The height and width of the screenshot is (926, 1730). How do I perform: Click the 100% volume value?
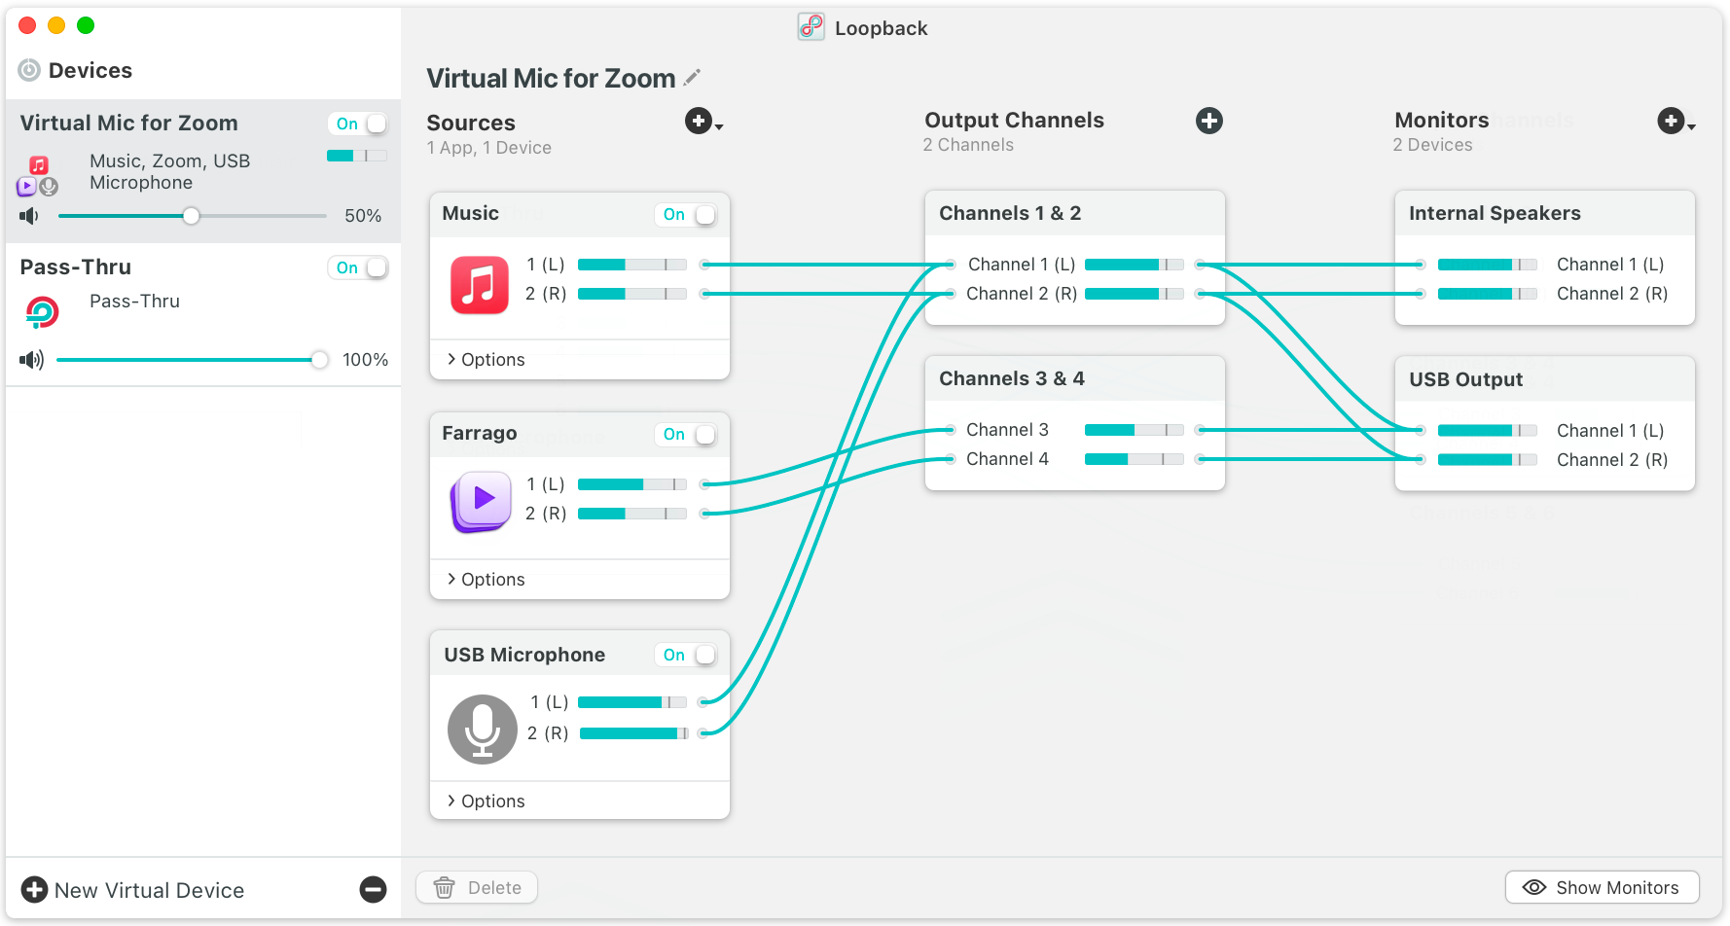(365, 360)
